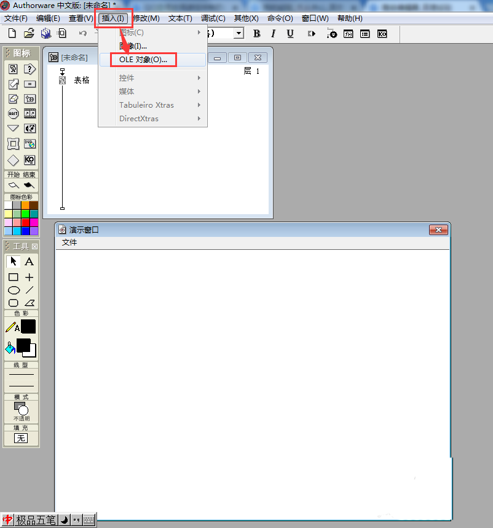Expand the DirectXtras submenu
The height and width of the screenshot is (528, 493).
pos(152,118)
